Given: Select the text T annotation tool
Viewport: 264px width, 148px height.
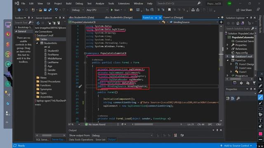Looking at the screenshot, I should point(260,120).
